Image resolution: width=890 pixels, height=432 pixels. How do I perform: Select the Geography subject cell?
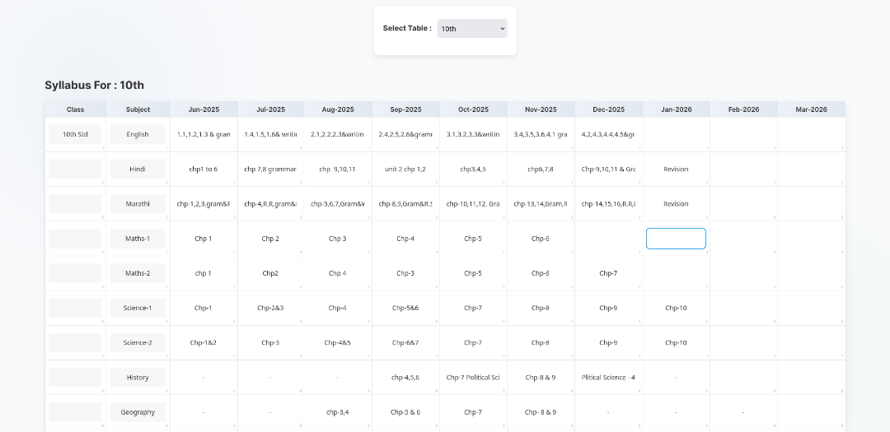138,412
